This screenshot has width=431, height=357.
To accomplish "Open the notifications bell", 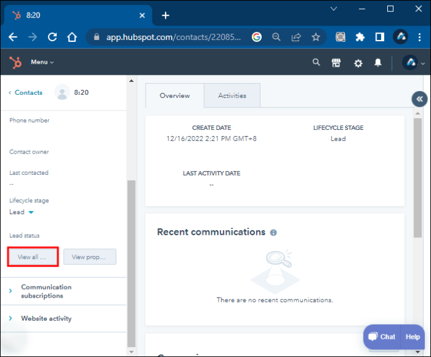I will click(x=378, y=63).
